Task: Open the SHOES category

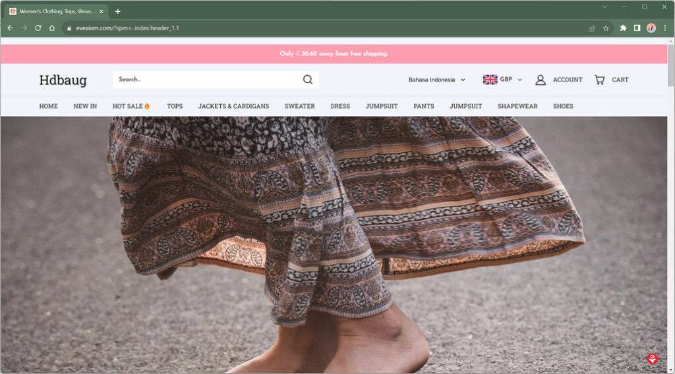Action: [x=563, y=106]
